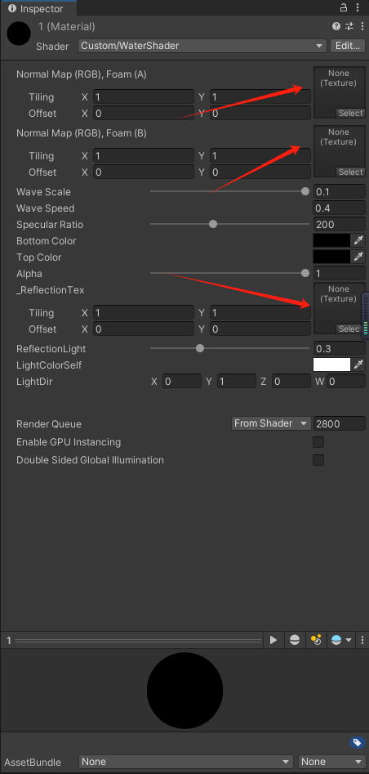Viewport: 369px width, 774px height.
Task: Use the eyedropper beside LightColorSelf
Action: pyautogui.click(x=358, y=365)
